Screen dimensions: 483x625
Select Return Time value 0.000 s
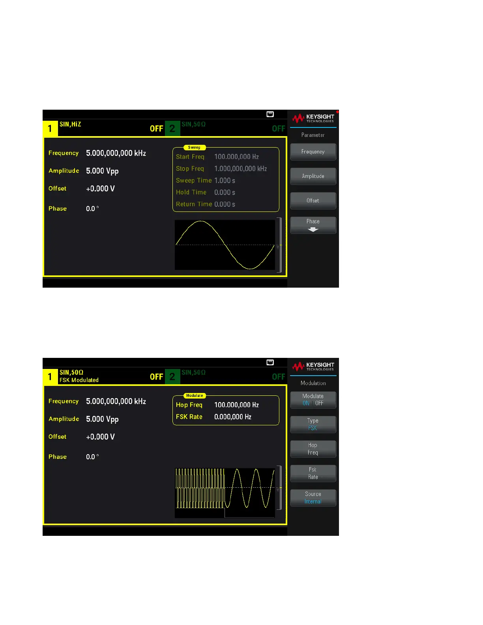(x=225, y=204)
